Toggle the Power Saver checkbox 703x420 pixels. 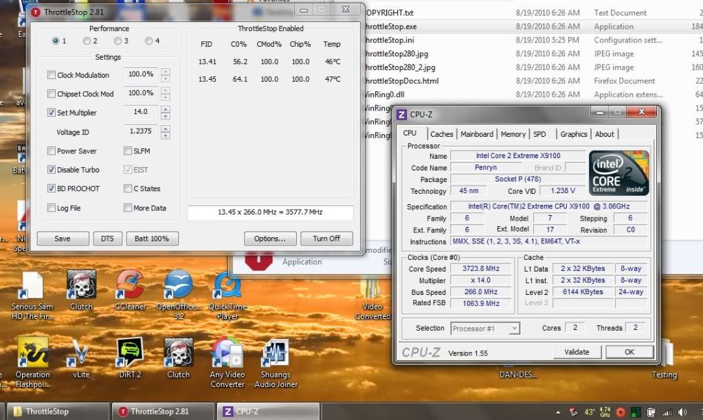tap(51, 151)
